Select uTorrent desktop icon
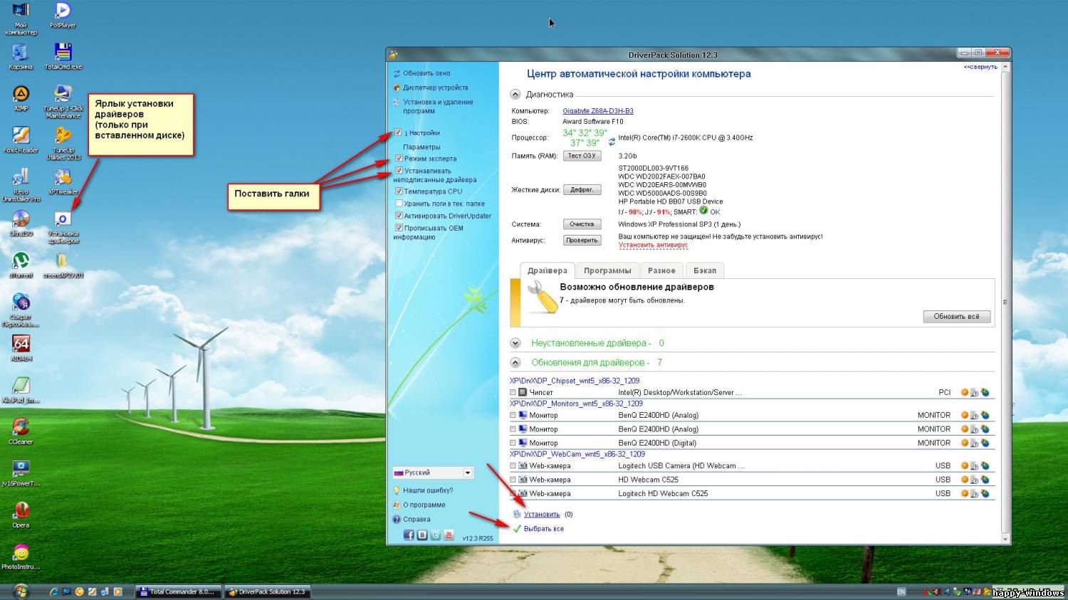This screenshot has height=600, width=1068. [x=21, y=265]
